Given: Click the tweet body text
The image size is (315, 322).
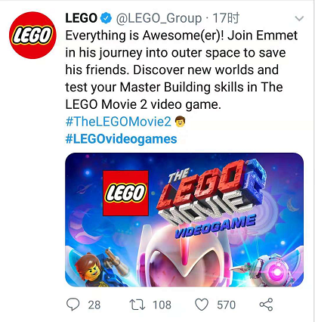Looking at the screenshot, I should [x=181, y=70].
